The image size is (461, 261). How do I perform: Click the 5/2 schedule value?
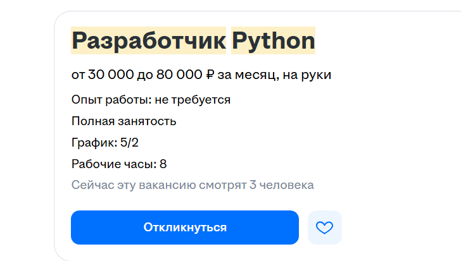pos(129,143)
